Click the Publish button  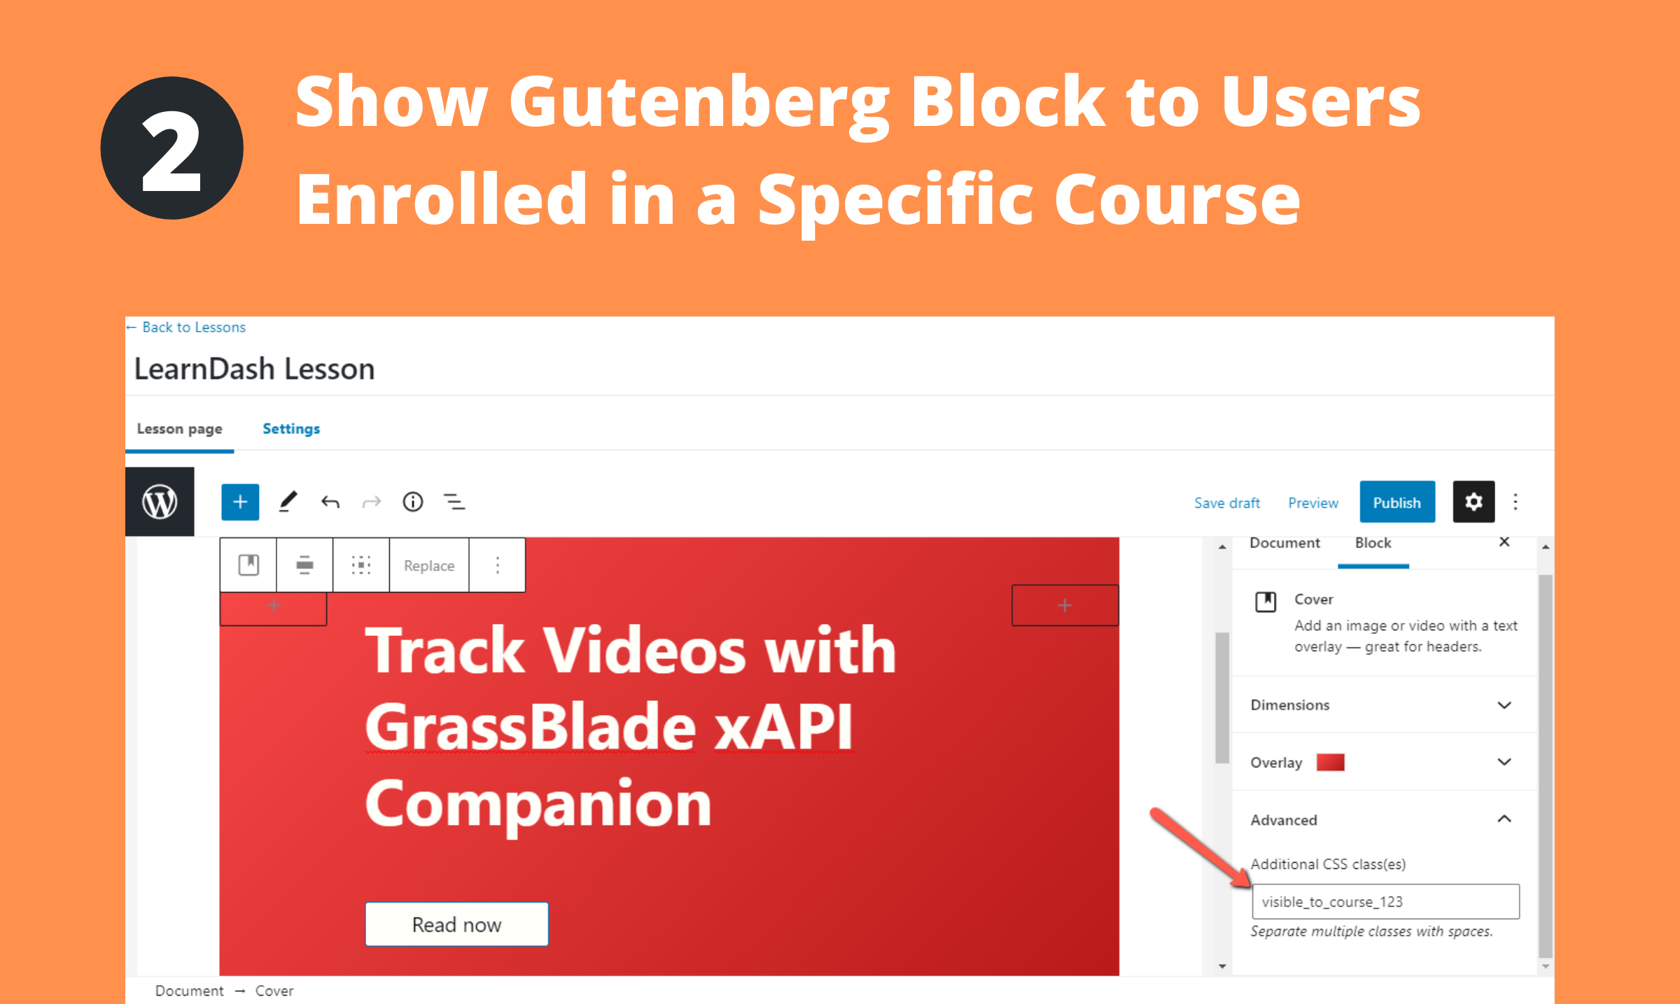(x=1398, y=502)
